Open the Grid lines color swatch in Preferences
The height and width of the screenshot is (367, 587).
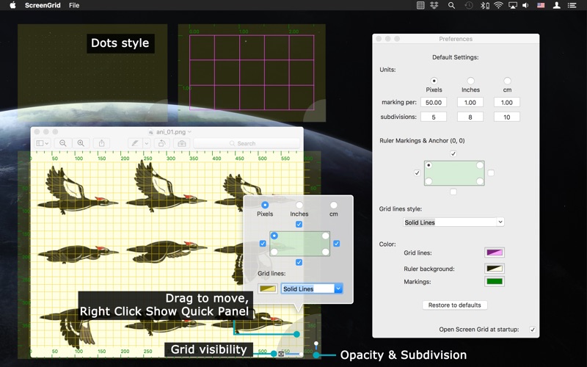494,252
